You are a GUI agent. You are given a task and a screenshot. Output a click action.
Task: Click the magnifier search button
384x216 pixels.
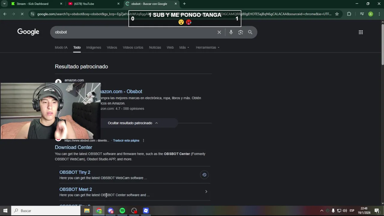pos(250,32)
